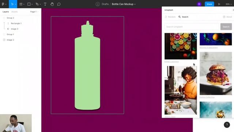Expand the shape tools dropdown arrow

tap(32, 4)
